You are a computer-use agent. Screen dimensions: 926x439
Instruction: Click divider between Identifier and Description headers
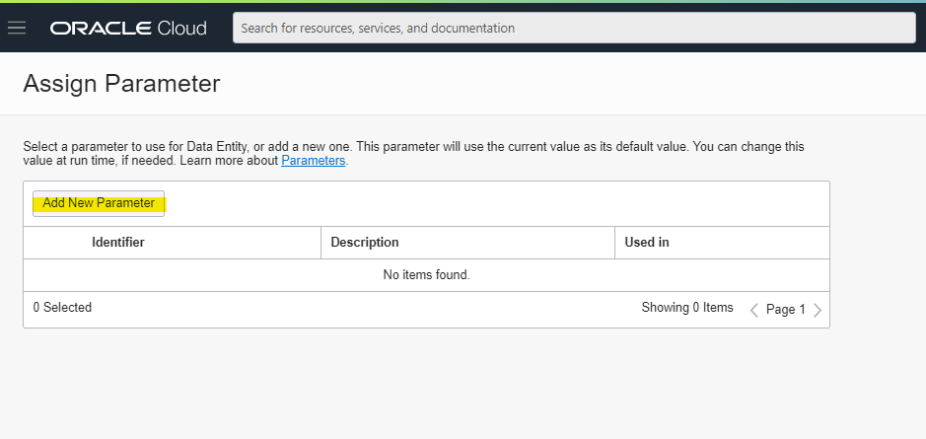click(x=321, y=243)
